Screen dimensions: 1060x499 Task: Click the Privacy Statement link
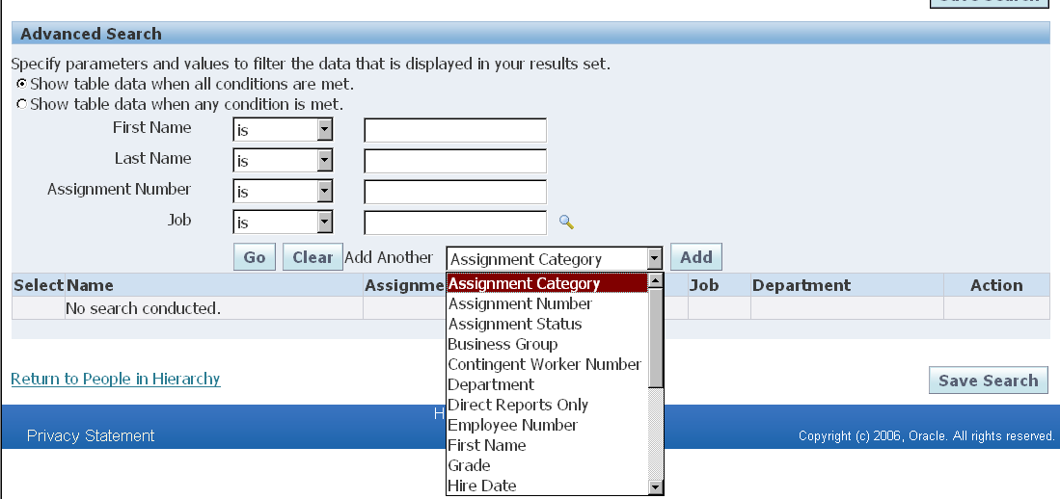click(91, 435)
